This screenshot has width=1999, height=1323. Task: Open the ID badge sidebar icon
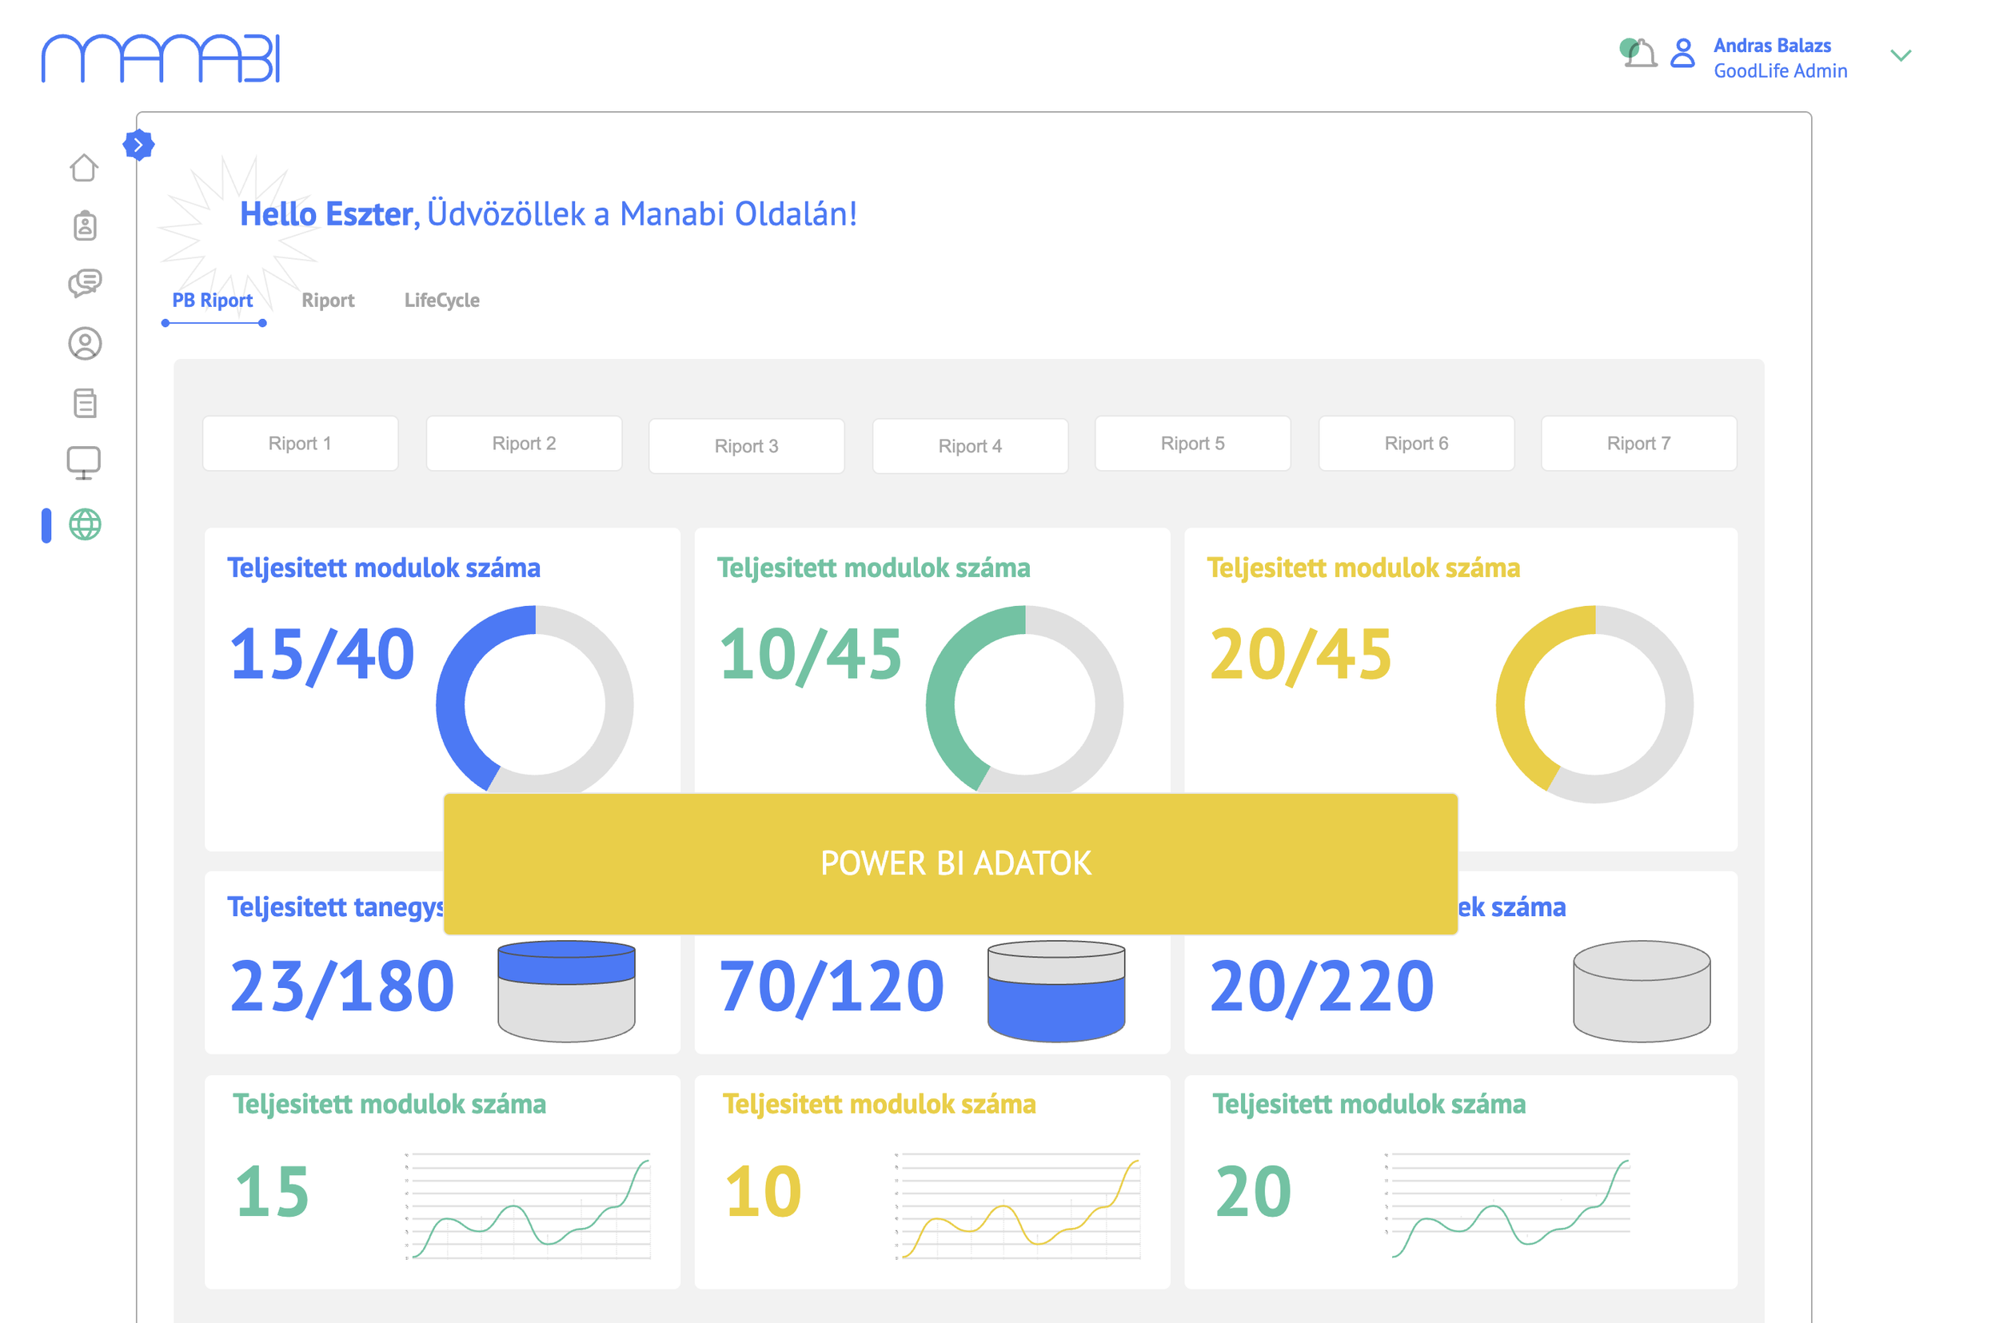pyautogui.click(x=85, y=226)
